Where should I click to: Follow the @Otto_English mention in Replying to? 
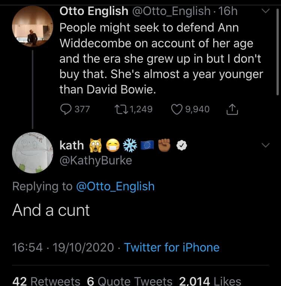[x=115, y=186]
